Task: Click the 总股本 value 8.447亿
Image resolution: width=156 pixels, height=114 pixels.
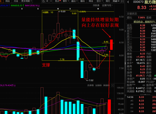Action: point(140,88)
